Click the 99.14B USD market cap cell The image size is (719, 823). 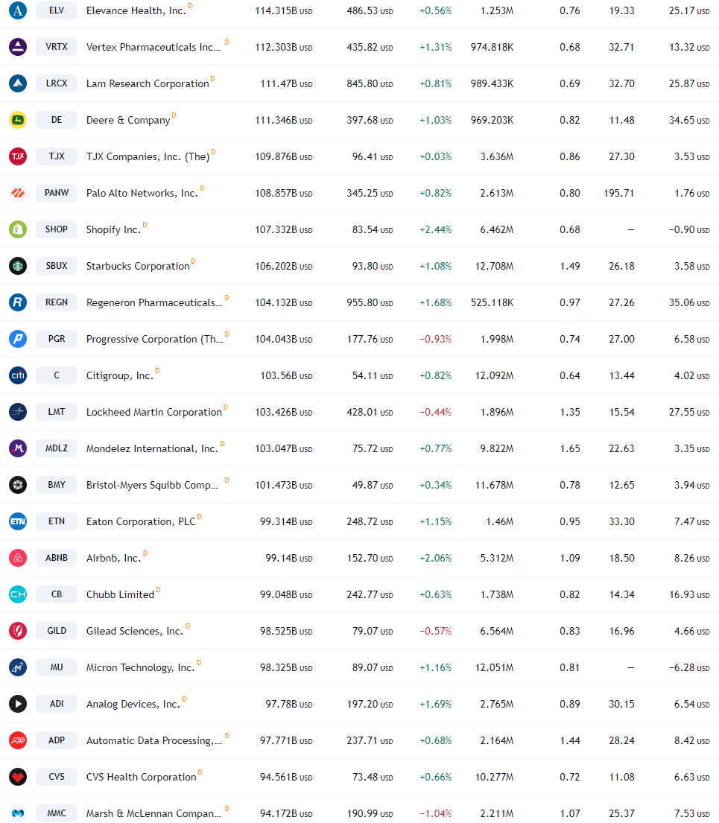click(x=289, y=558)
